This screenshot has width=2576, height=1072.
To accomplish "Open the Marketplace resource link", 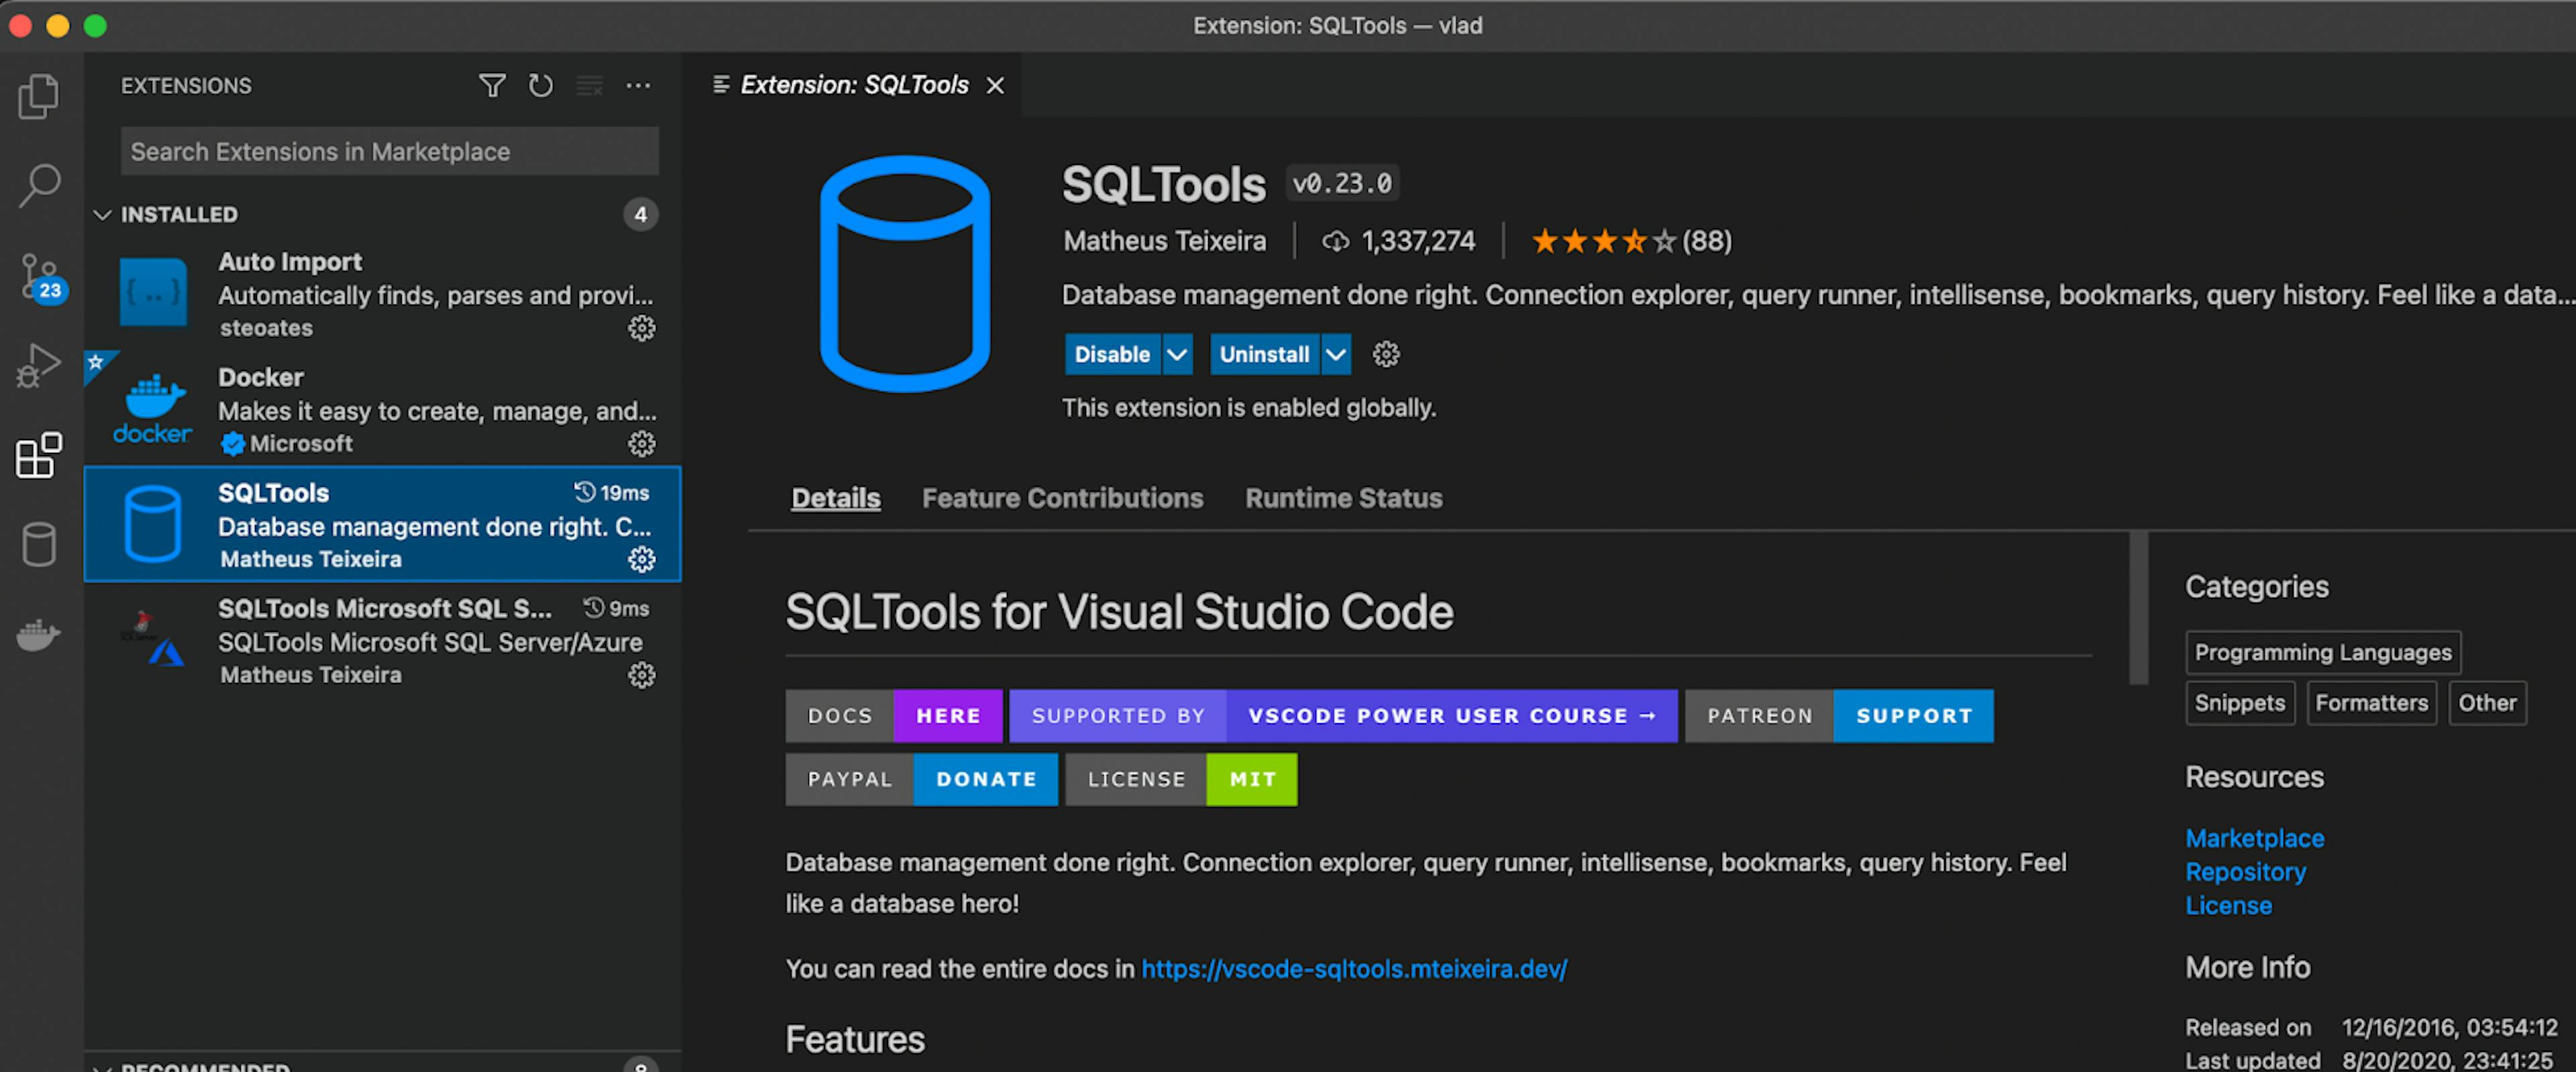I will (x=2254, y=838).
